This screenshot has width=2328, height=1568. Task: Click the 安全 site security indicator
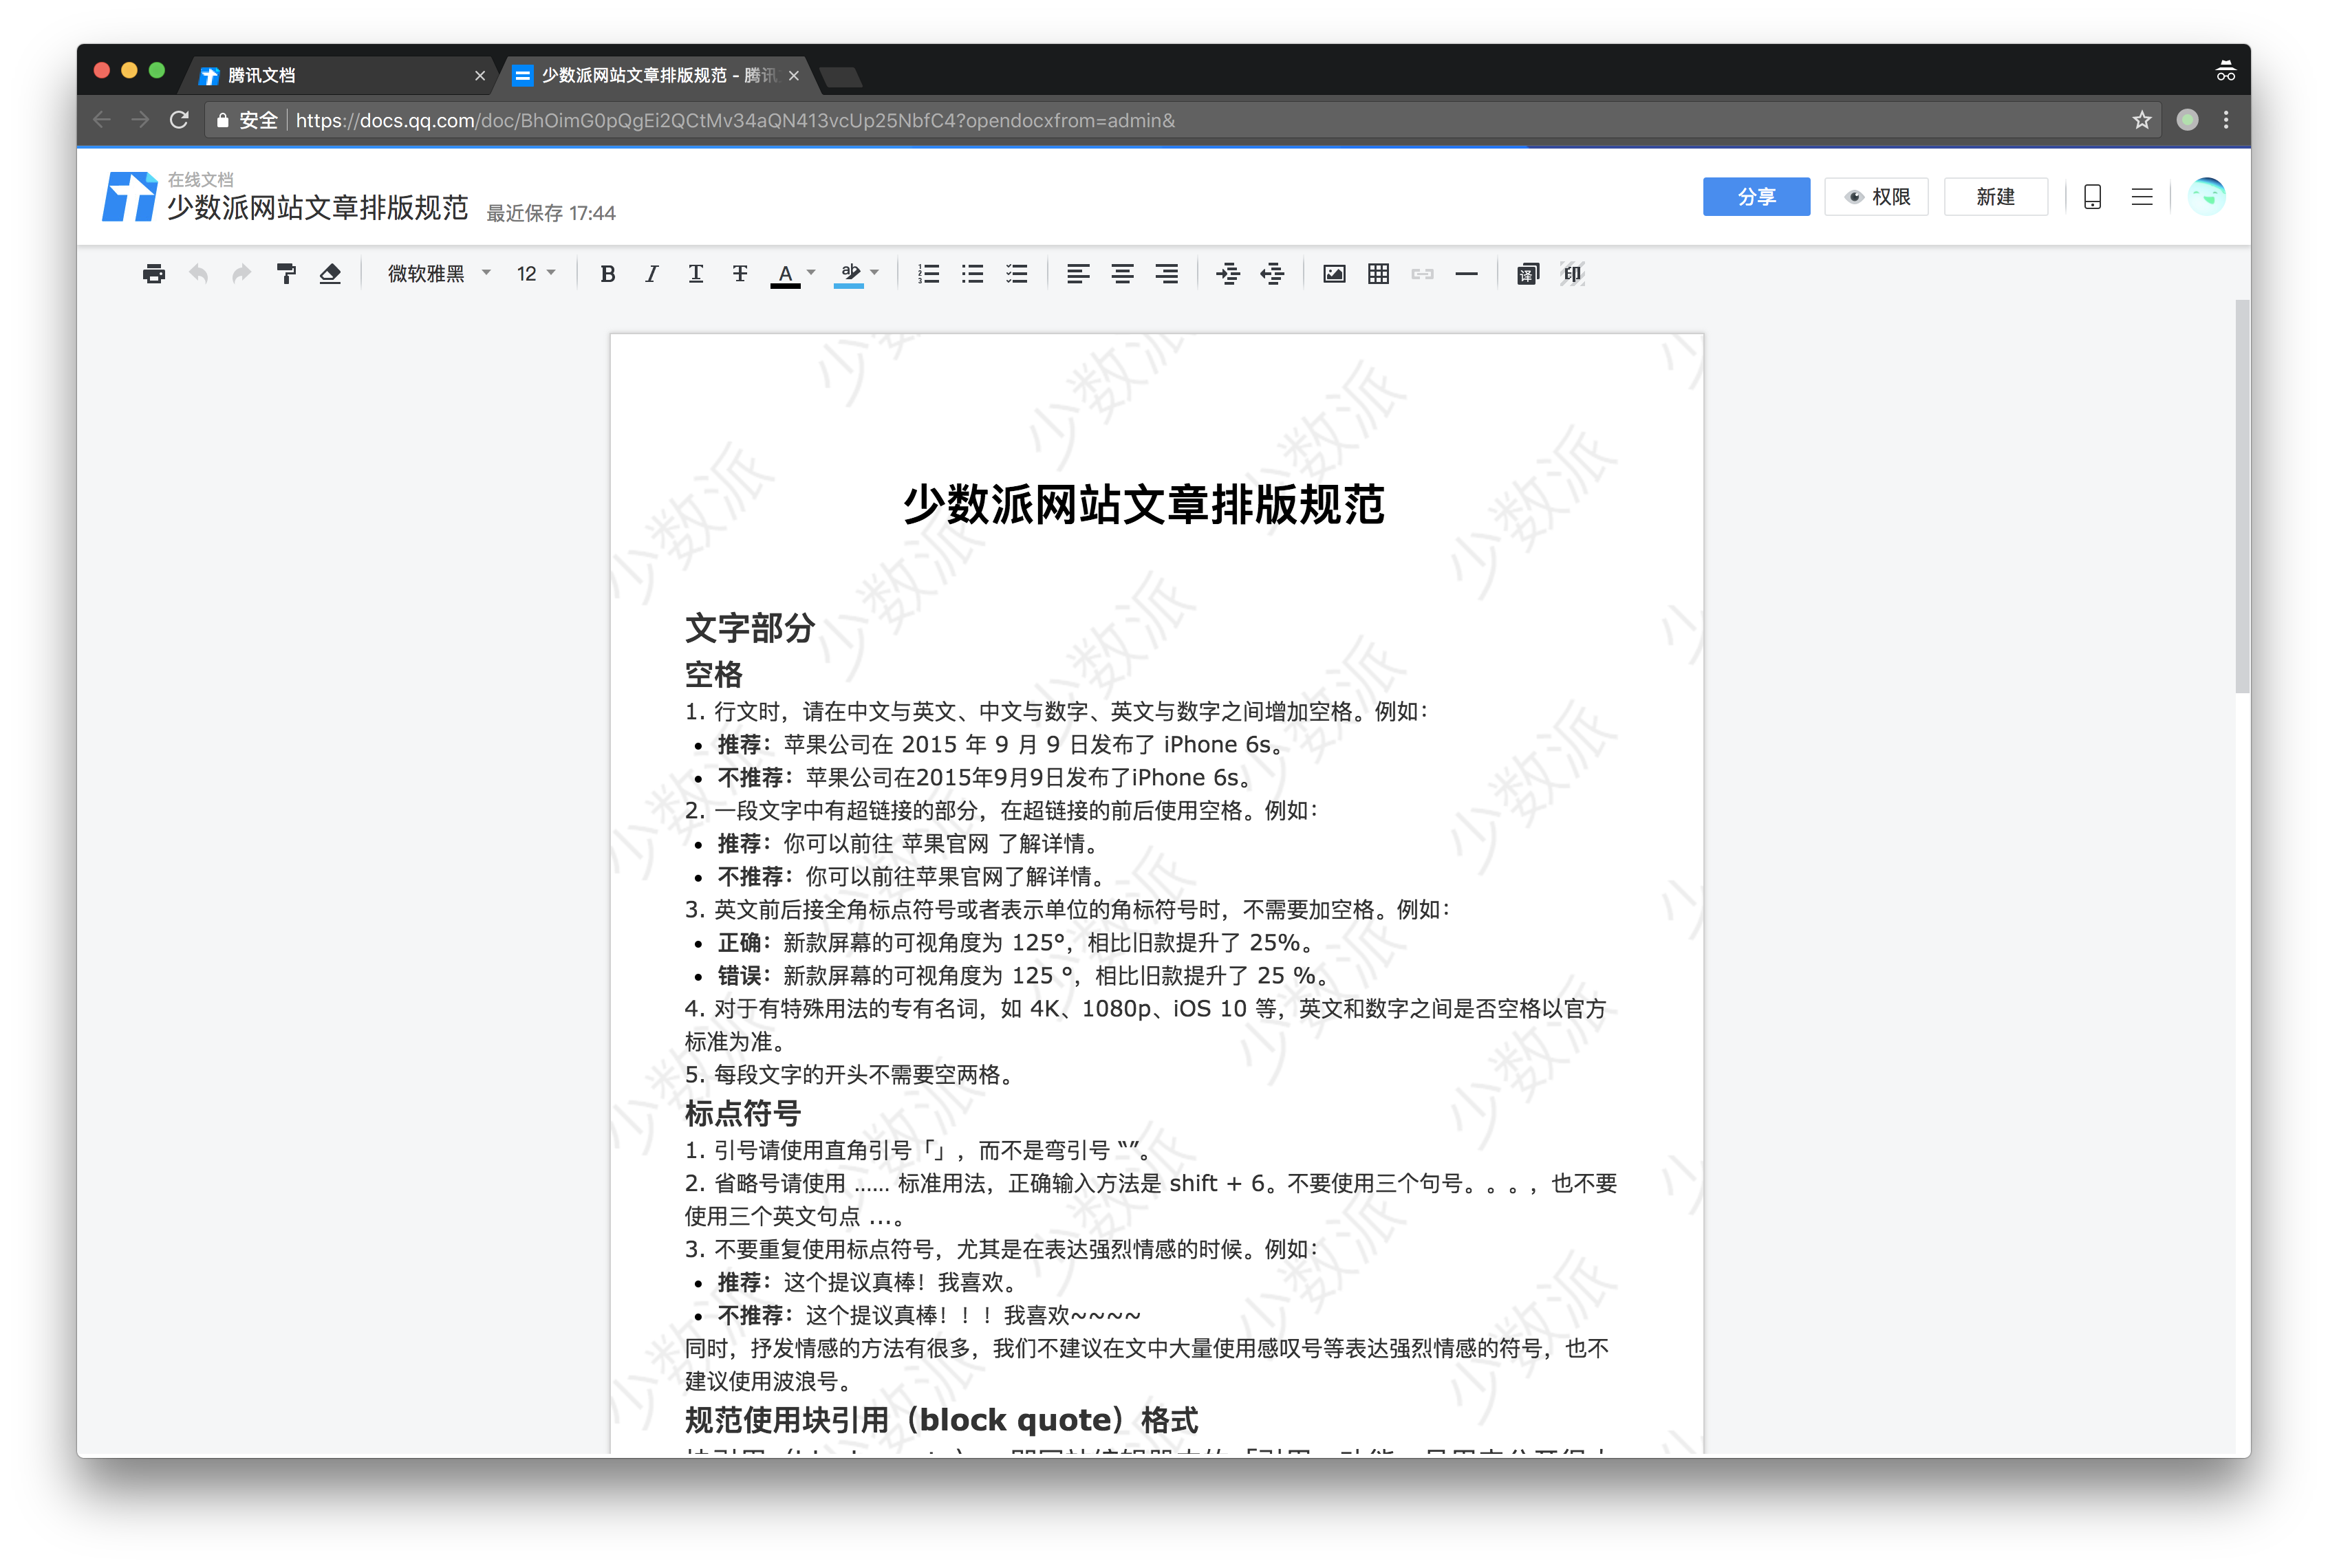tap(246, 120)
